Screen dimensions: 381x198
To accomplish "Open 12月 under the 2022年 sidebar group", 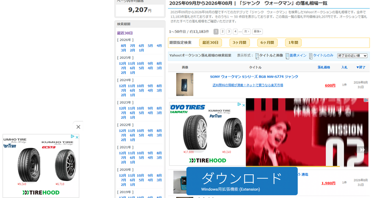I will pos(122,131).
